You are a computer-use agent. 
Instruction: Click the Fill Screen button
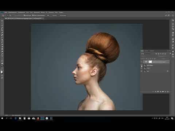(63, 15)
